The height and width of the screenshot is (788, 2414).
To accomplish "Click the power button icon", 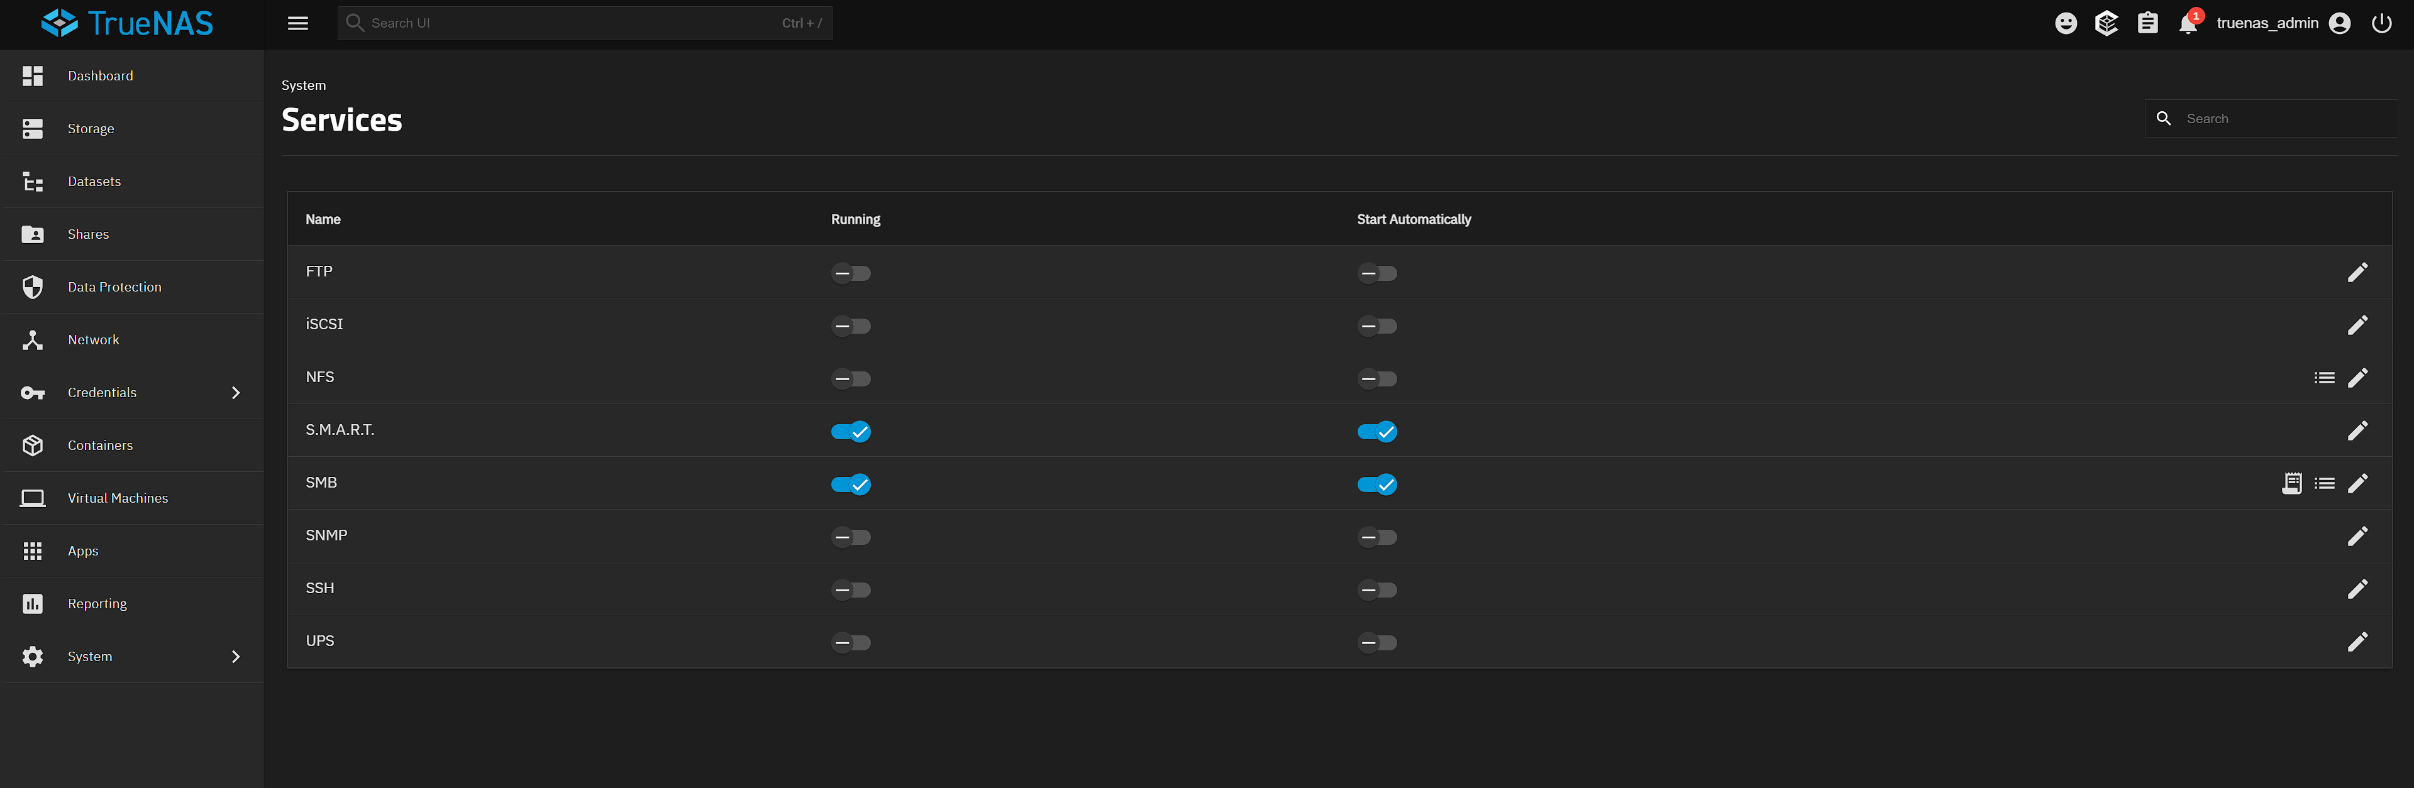I will point(2381,23).
